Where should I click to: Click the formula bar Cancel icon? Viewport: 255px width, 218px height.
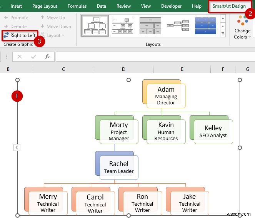point(20,57)
